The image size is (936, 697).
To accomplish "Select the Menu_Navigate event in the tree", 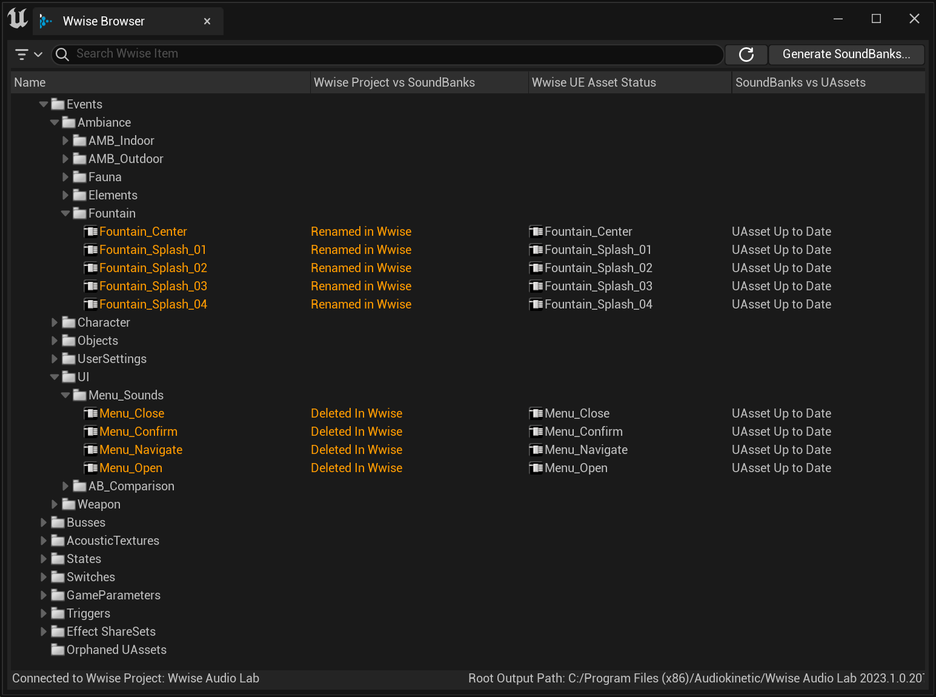I will [141, 450].
